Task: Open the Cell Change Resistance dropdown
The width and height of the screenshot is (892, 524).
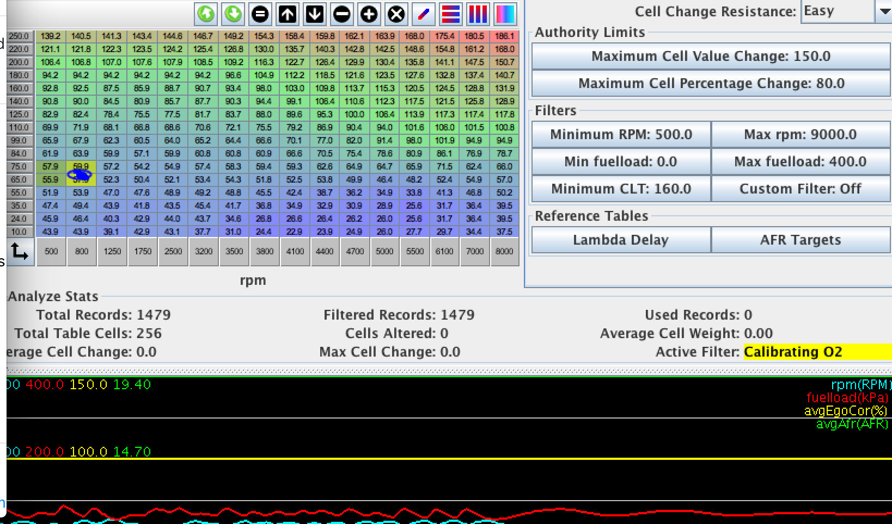Action: [882, 11]
